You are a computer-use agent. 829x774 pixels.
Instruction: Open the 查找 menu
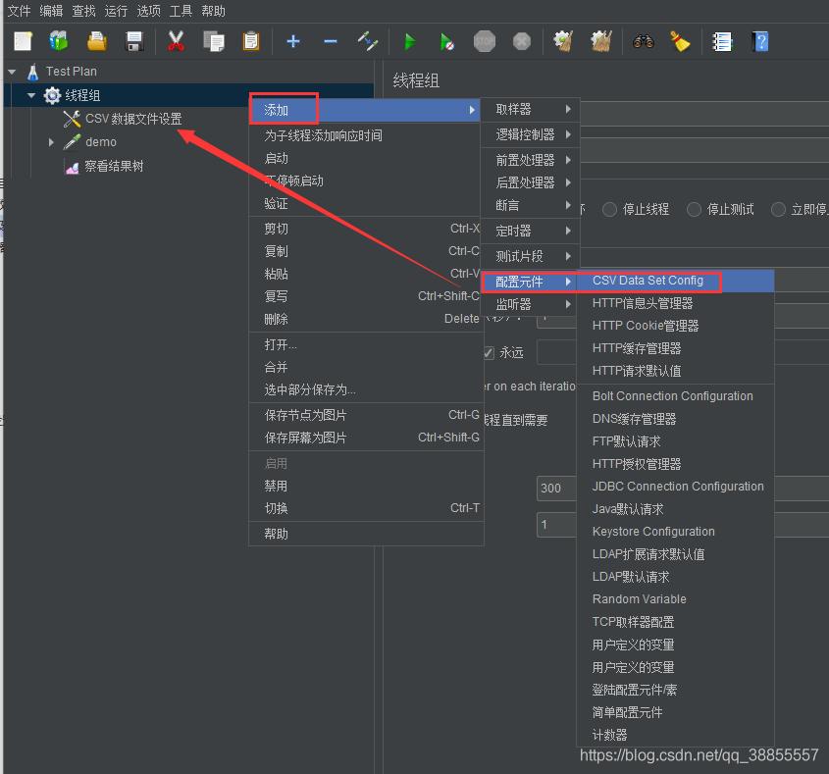click(x=83, y=11)
